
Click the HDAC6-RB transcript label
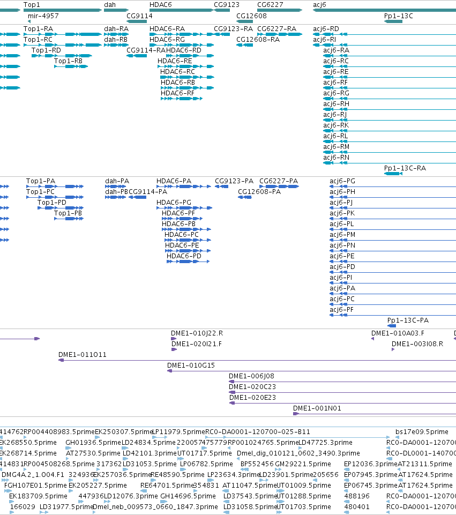point(177,83)
